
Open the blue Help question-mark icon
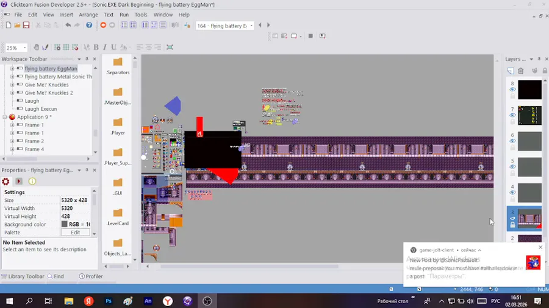tap(89, 25)
